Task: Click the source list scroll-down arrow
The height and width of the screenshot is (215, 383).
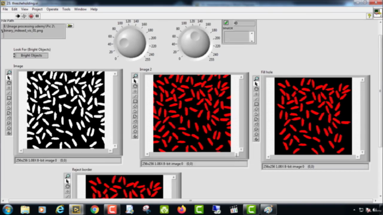Action: (x=252, y=41)
